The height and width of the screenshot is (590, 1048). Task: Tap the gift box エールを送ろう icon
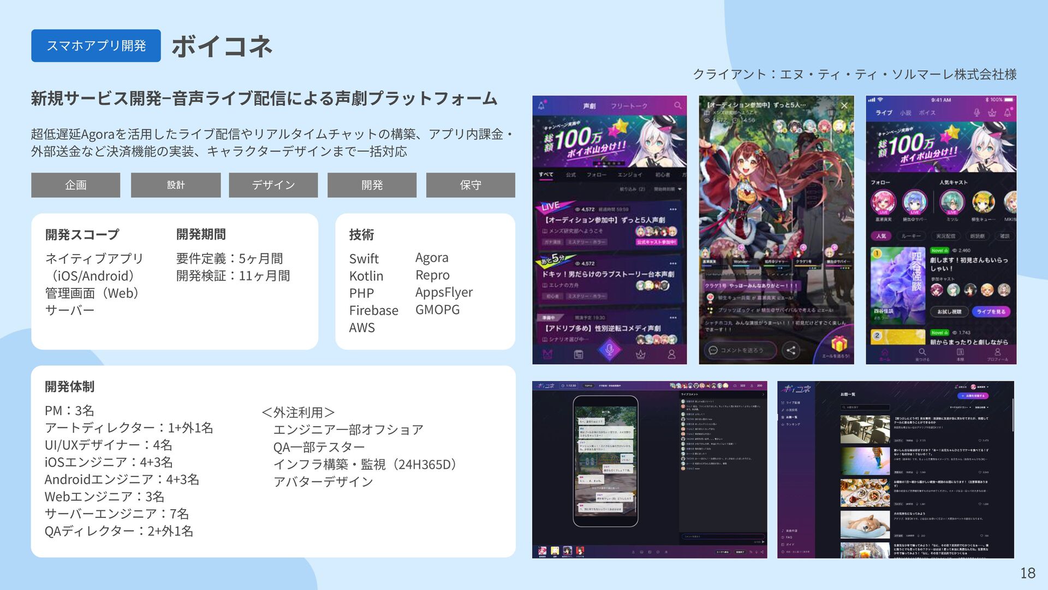(838, 345)
